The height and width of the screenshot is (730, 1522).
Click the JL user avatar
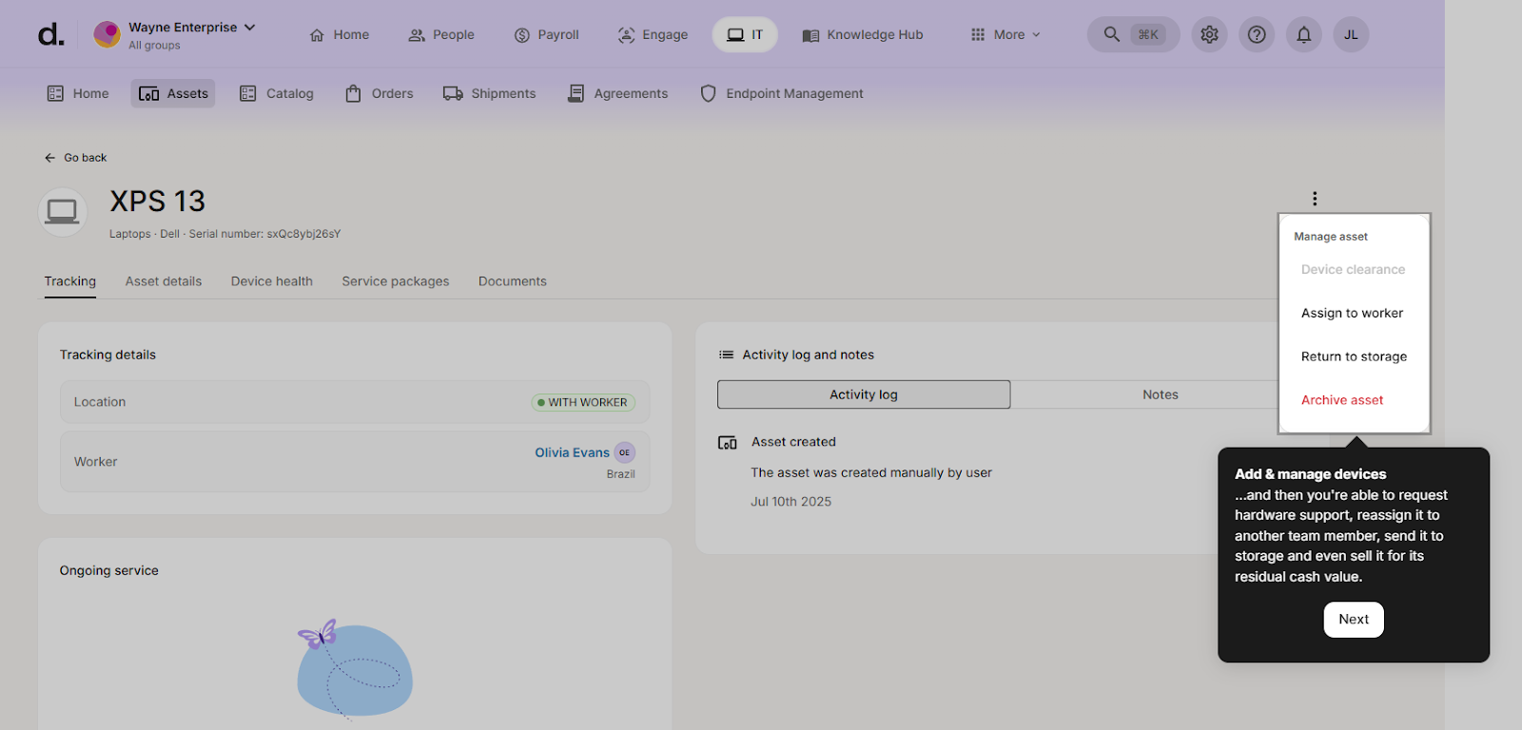1351,35
